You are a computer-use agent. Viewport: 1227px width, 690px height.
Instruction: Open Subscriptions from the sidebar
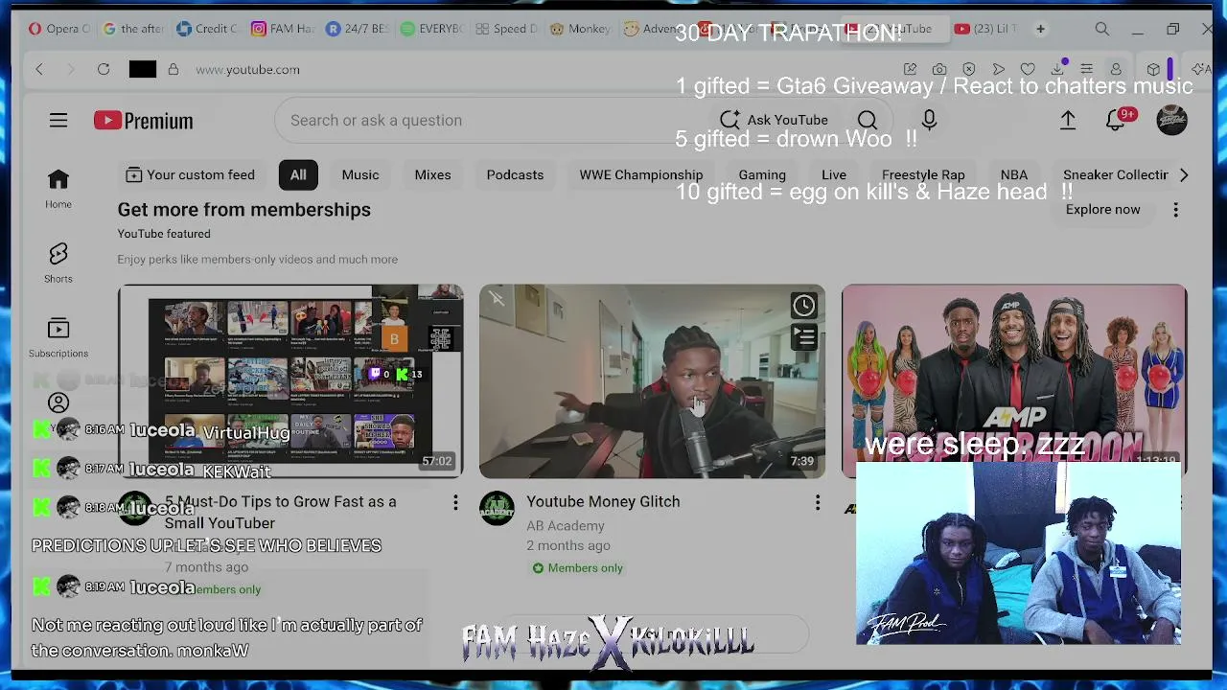[58, 337]
